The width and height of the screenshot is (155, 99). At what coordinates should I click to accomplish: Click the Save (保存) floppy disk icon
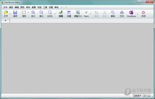[15, 12]
